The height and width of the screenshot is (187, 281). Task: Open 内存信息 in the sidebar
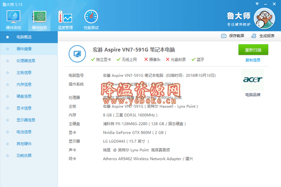tap(29, 84)
